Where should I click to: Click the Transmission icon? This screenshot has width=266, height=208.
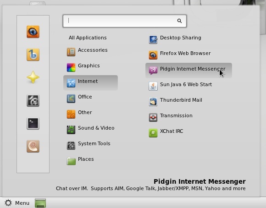[x=153, y=117]
